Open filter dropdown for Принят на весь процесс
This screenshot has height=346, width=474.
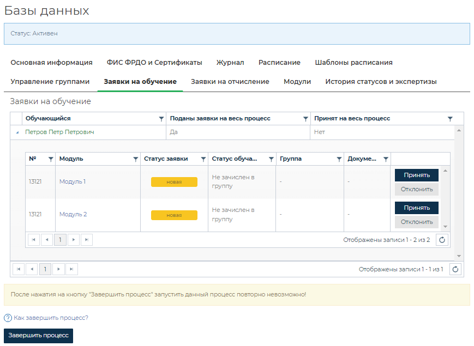450,119
